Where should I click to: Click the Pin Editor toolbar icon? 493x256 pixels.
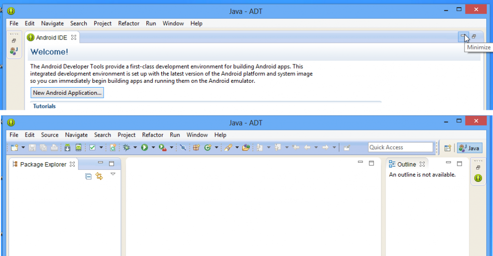point(347,148)
